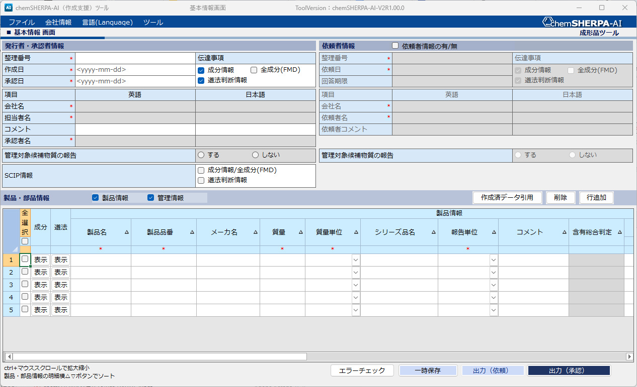Sort by 含有総合判定 using its triangle
The image size is (637, 387).
(x=619, y=232)
